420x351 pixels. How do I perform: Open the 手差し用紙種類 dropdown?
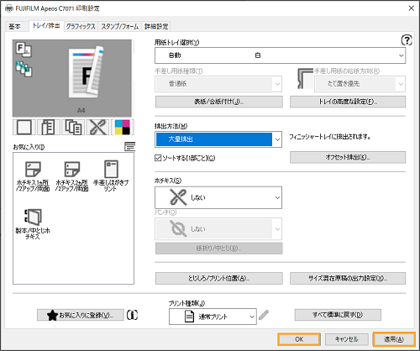[x=218, y=84]
